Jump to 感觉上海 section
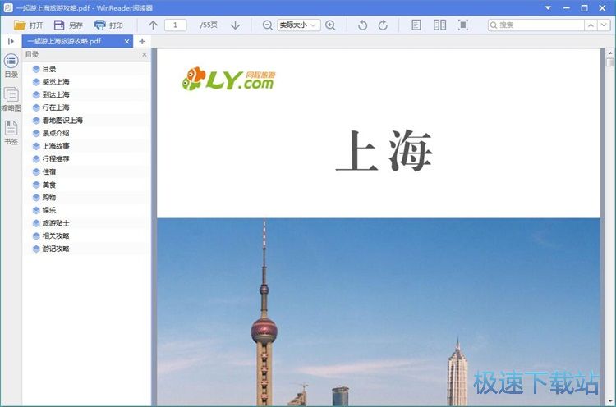The width and height of the screenshot is (616, 407). coord(55,82)
